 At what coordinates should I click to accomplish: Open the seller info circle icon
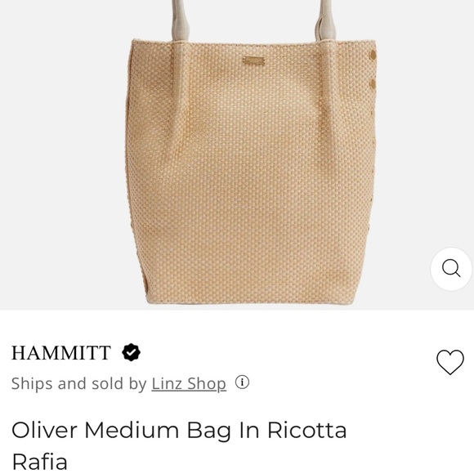242,382
